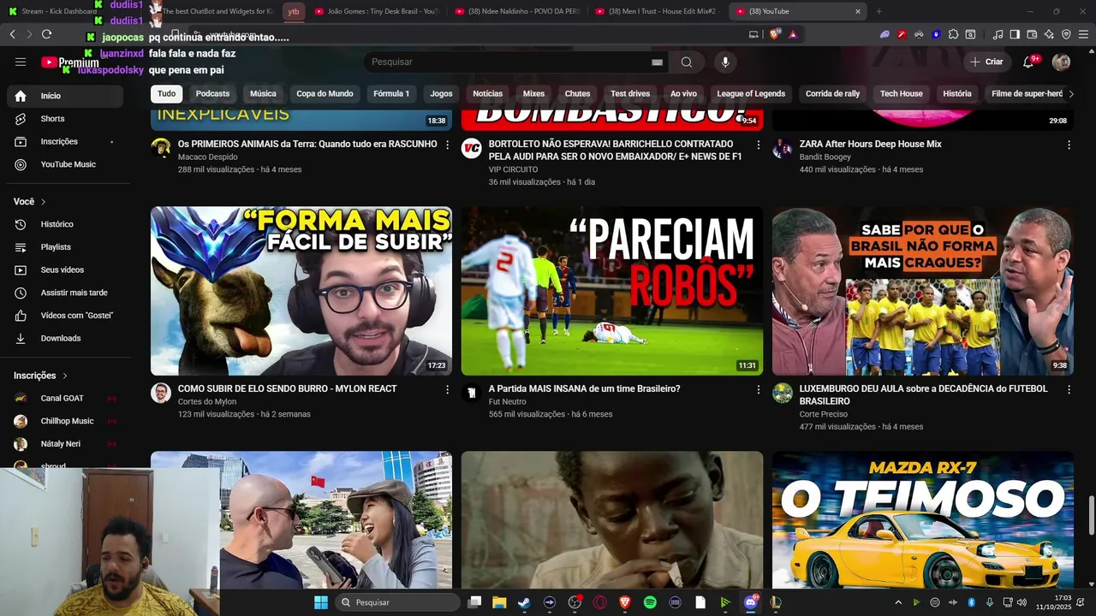The height and width of the screenshot is (616, 1096).
Task: Open Seus vídeos in the sidebar
Action: tap(65, 269)
